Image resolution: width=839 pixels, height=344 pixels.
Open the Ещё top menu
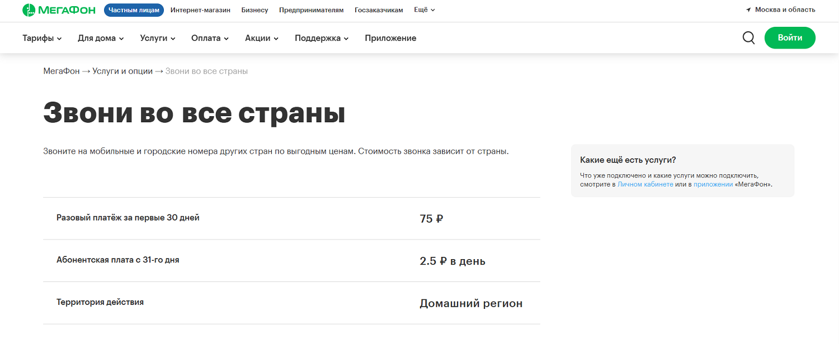(x=424, y=10)
